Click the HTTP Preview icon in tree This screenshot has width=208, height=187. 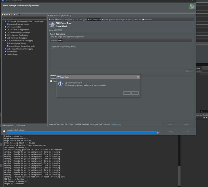[6, 51]
